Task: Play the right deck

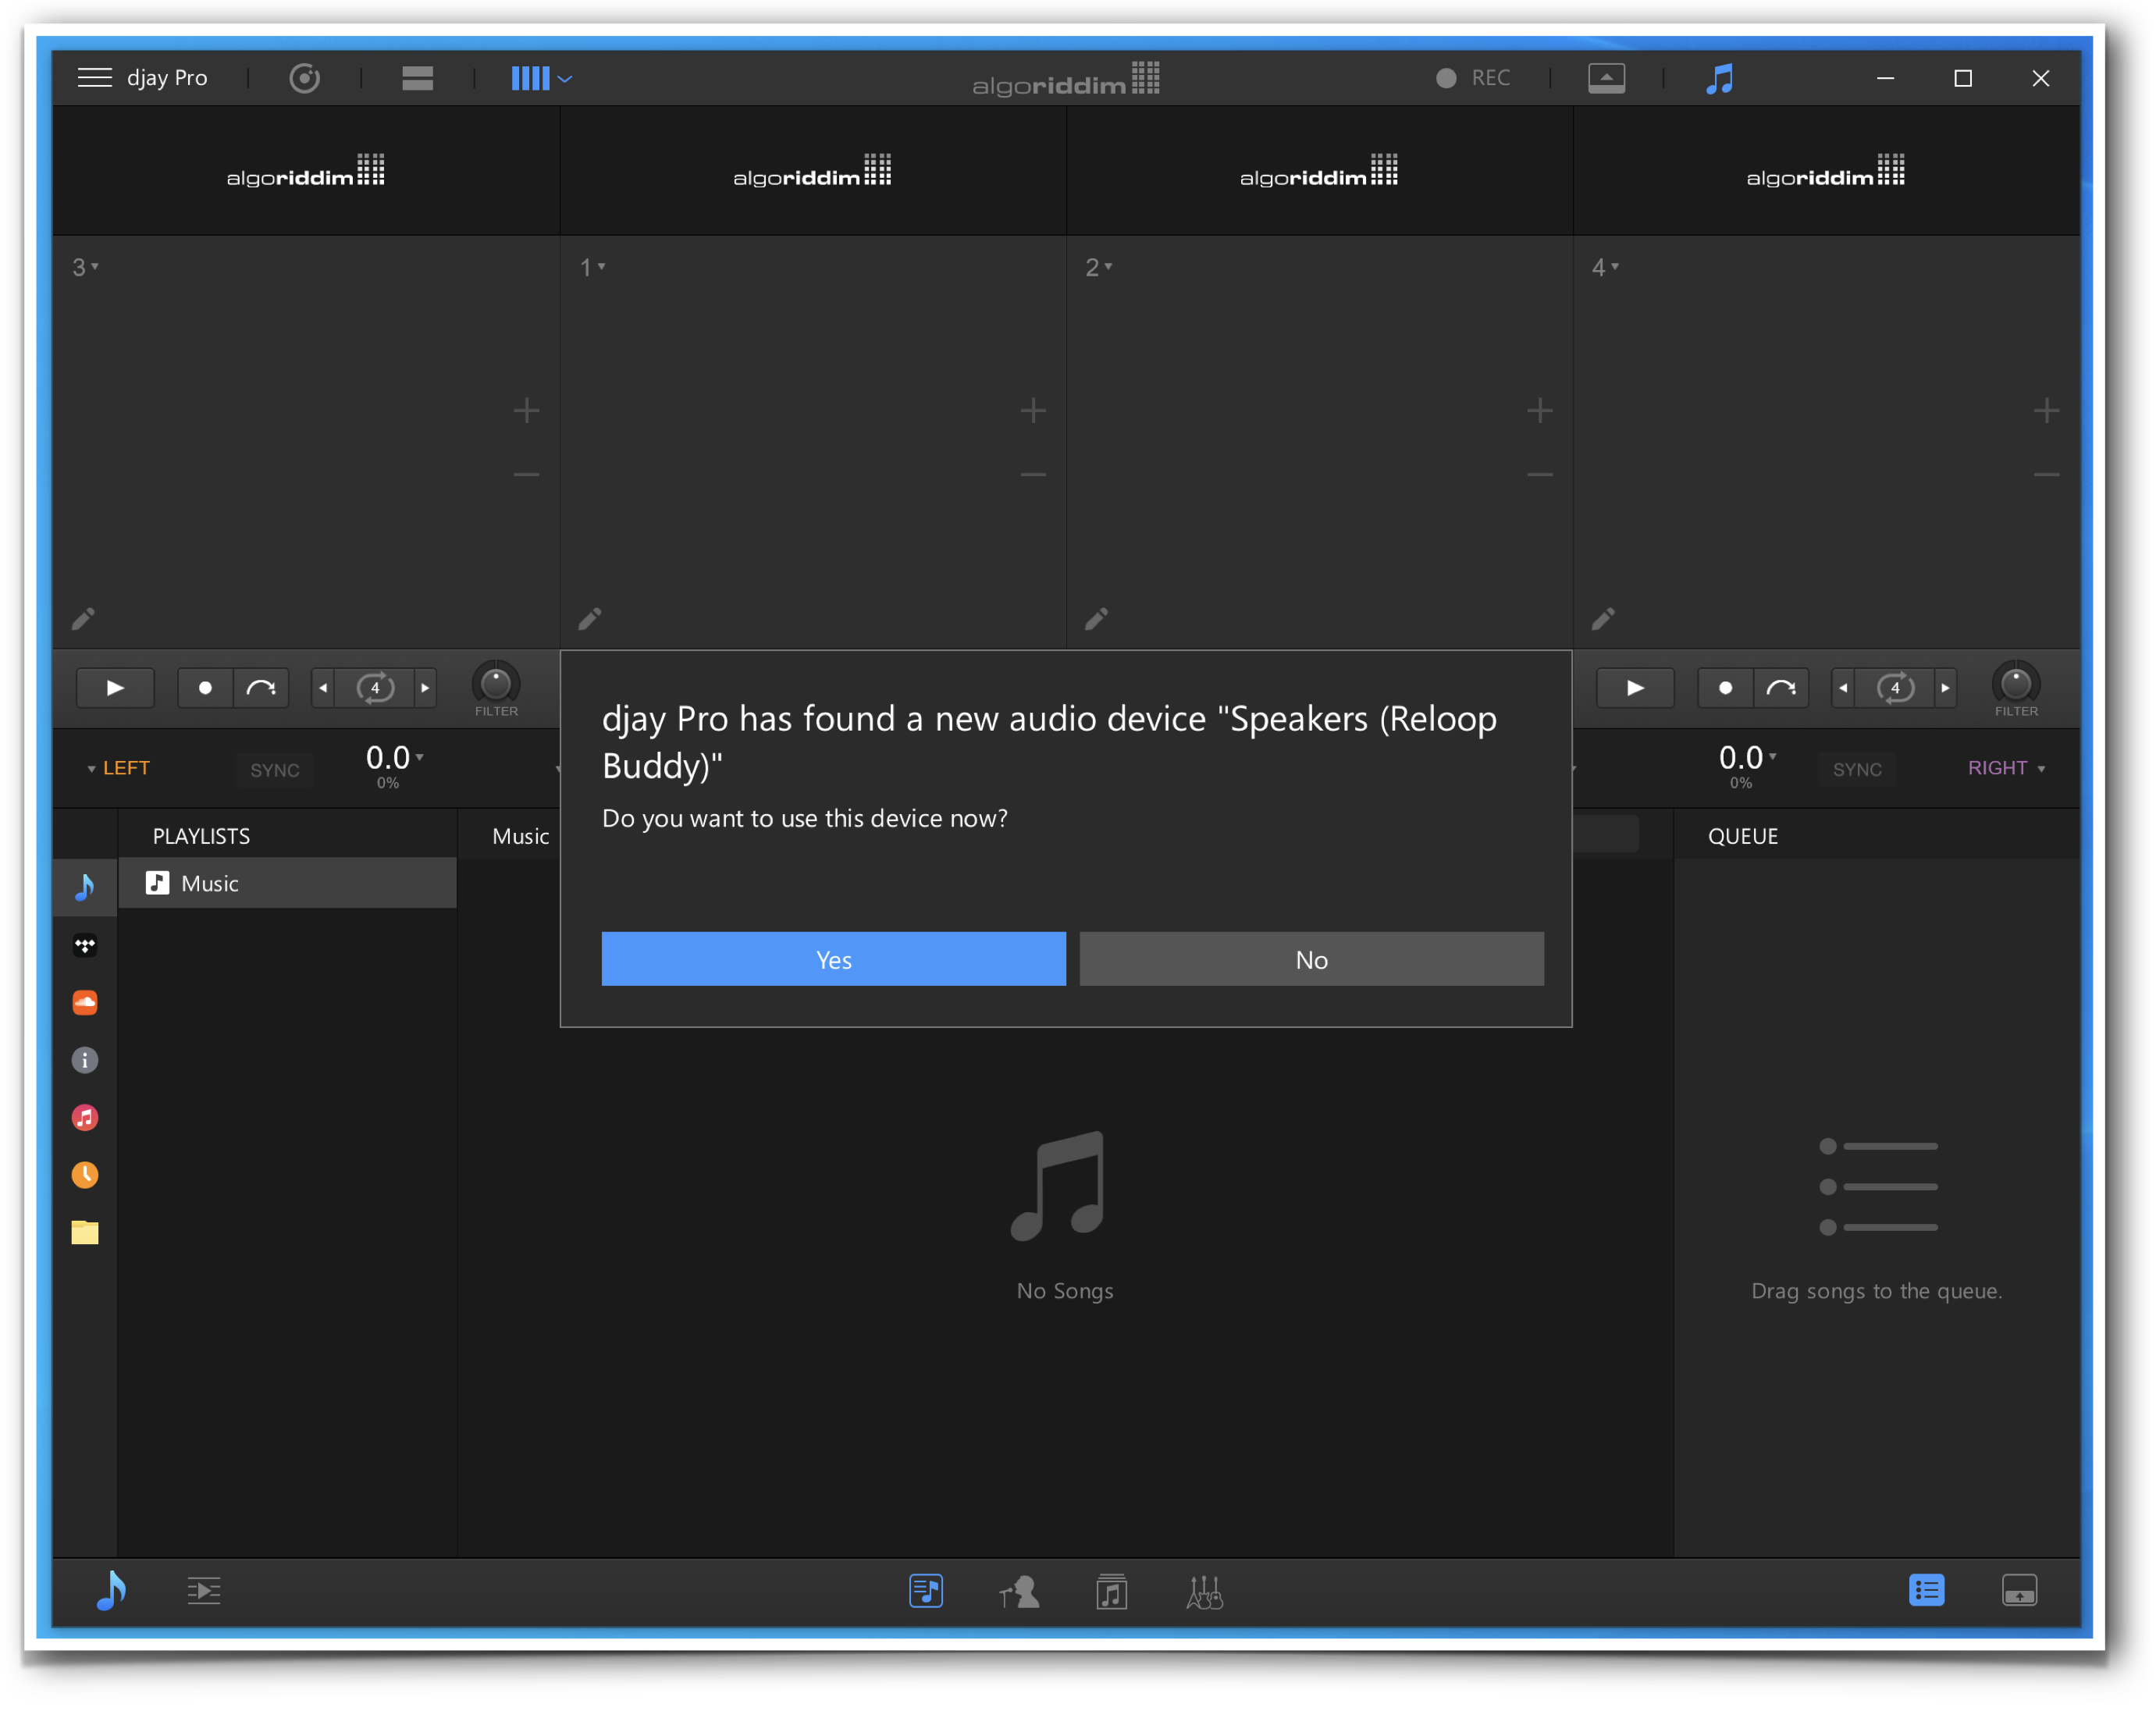Action: (1635, 688)
